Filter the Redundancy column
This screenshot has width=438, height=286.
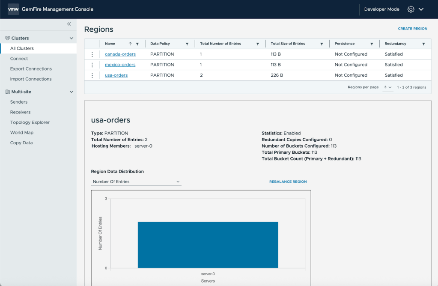[x=423, y=44]
